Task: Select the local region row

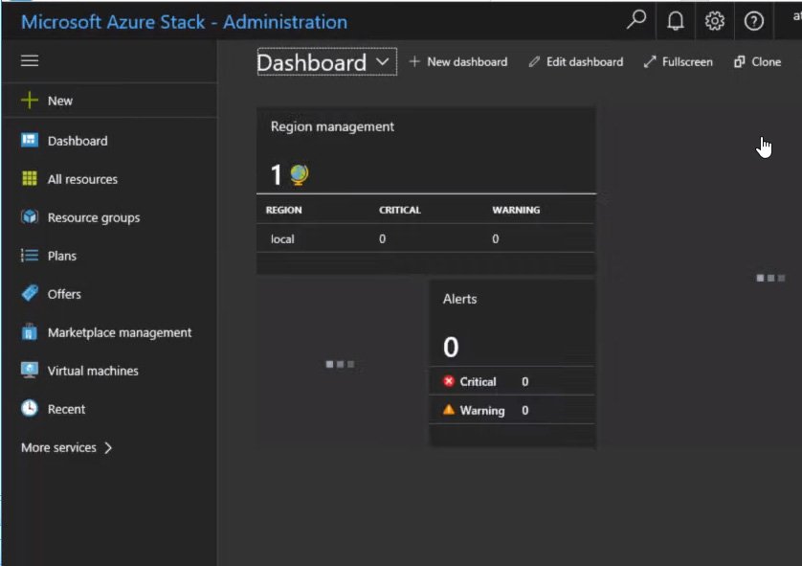Action: pos(281,238)
